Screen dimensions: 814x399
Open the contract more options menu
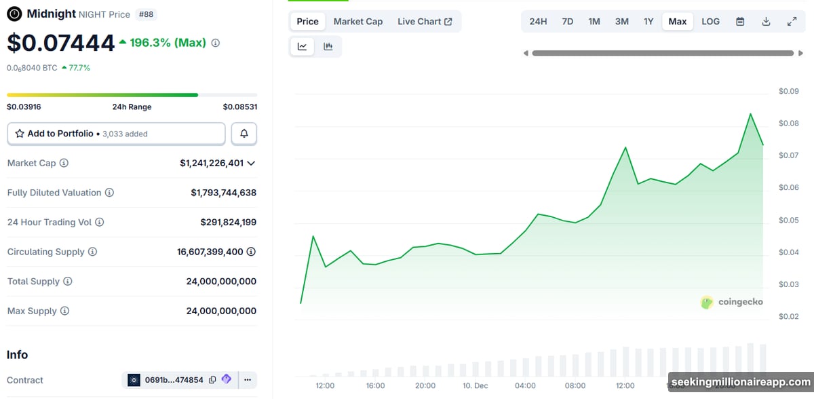click(248, 380)
